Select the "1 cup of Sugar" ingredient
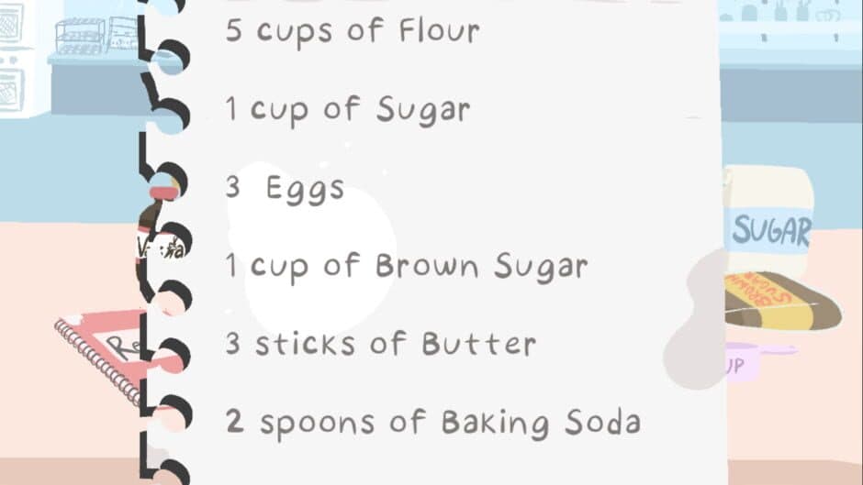The image size is (863, 485). (x=348, y=110)
